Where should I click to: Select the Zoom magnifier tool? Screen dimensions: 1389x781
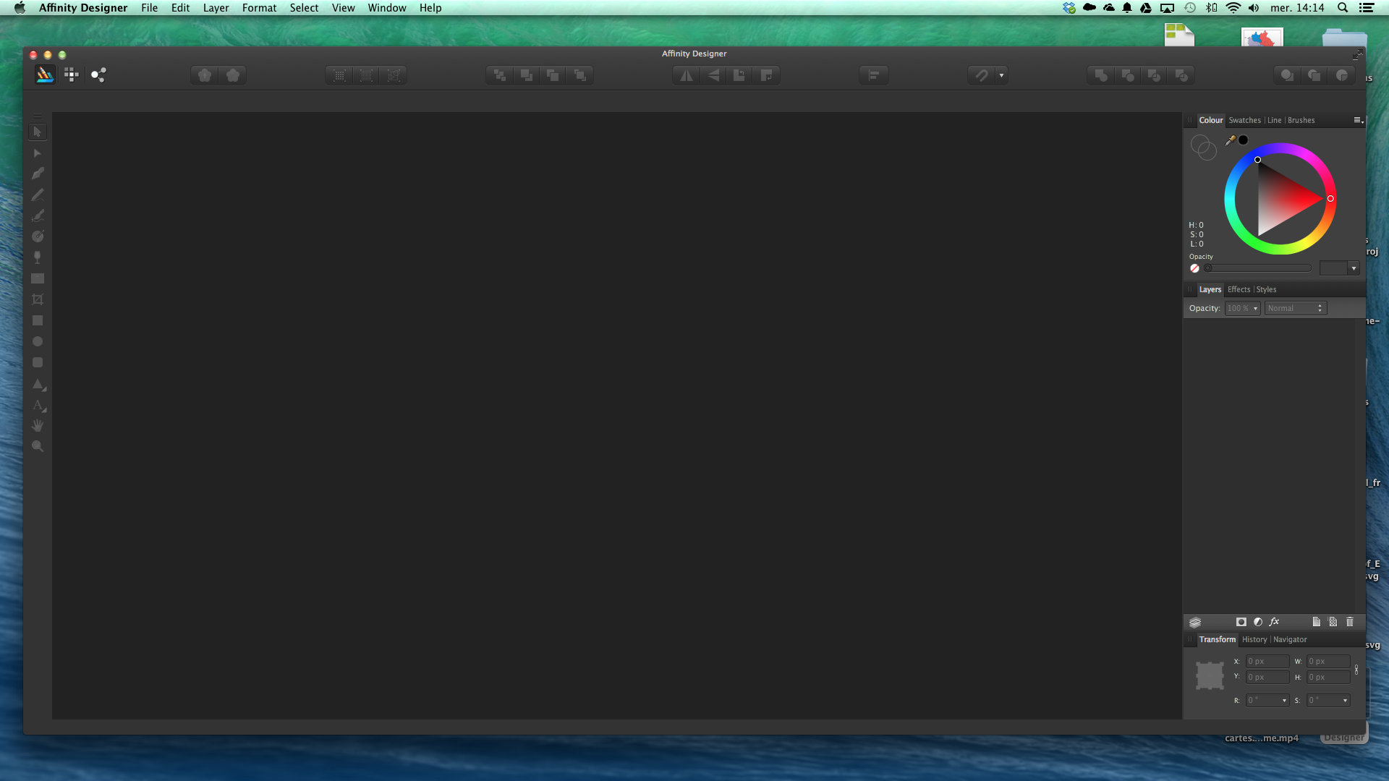38,446
